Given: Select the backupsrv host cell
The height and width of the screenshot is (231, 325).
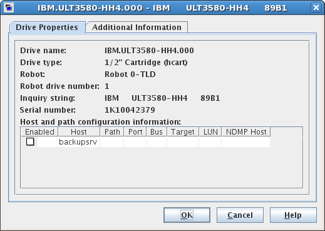Looking at the screenshot, I should coord(79,142).
